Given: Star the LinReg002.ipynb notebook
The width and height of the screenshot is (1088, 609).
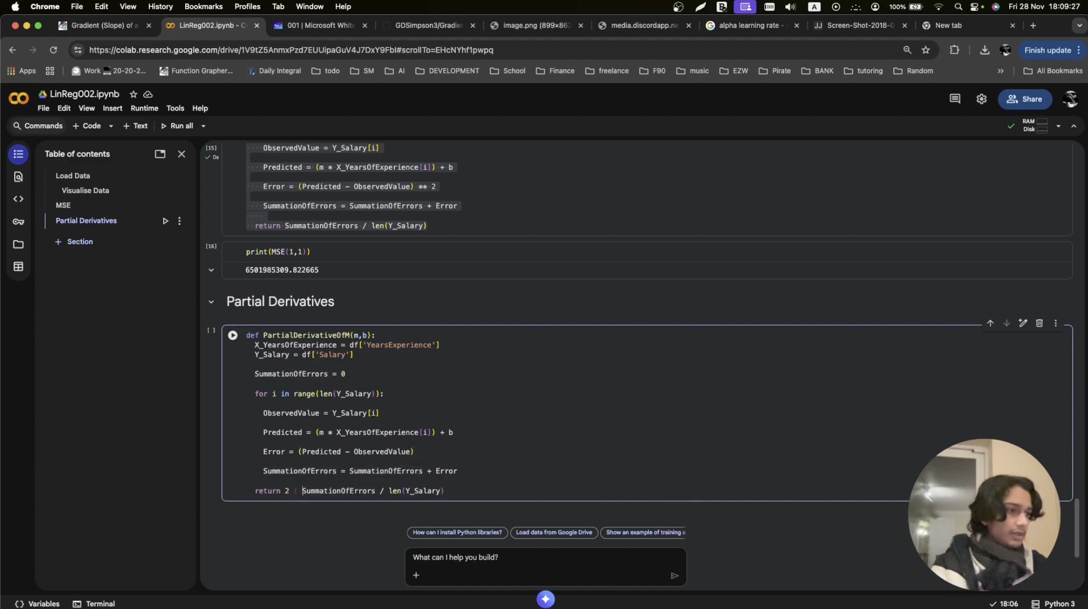Looking at the screenshot, I should click(x=133, y=94).
